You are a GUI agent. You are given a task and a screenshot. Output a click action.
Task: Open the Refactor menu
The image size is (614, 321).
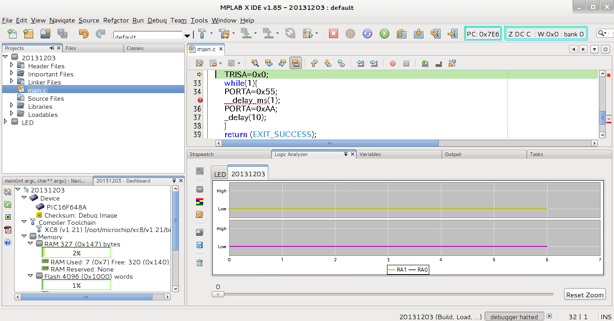point(116,20)
